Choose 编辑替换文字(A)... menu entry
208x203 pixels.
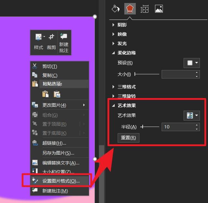[x=59, y=163]
